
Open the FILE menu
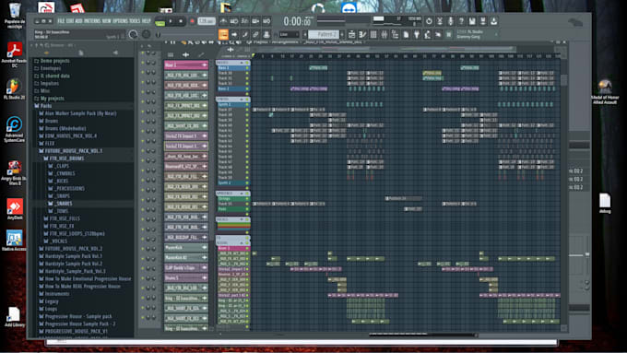61,21
